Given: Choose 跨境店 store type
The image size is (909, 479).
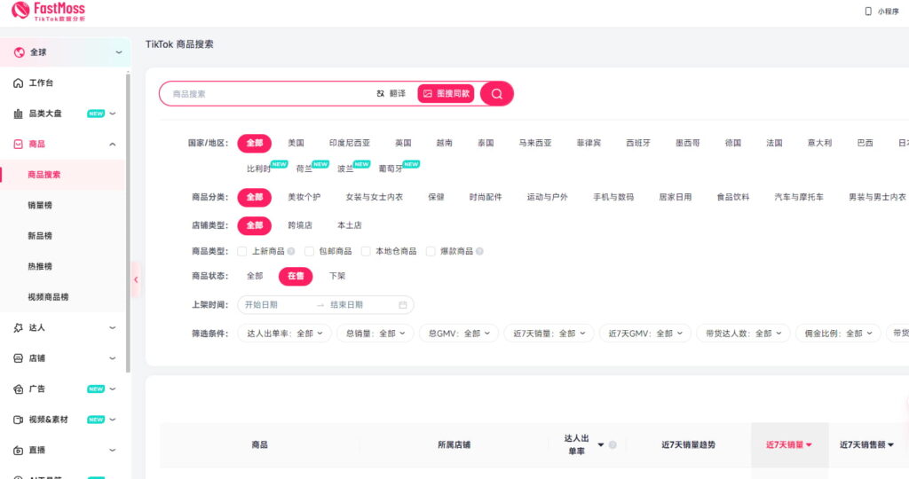Looking at the screenshot, I should pos(300,225).
